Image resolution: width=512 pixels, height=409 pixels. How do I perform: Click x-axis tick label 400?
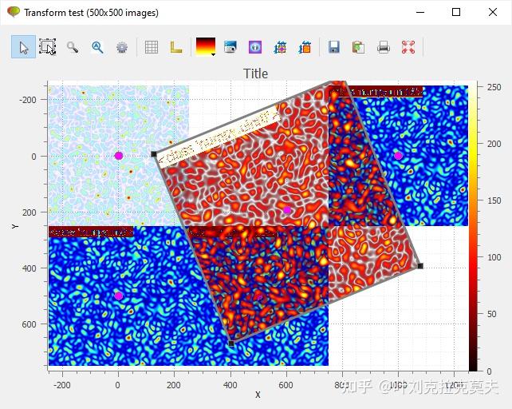click(230, 385)
